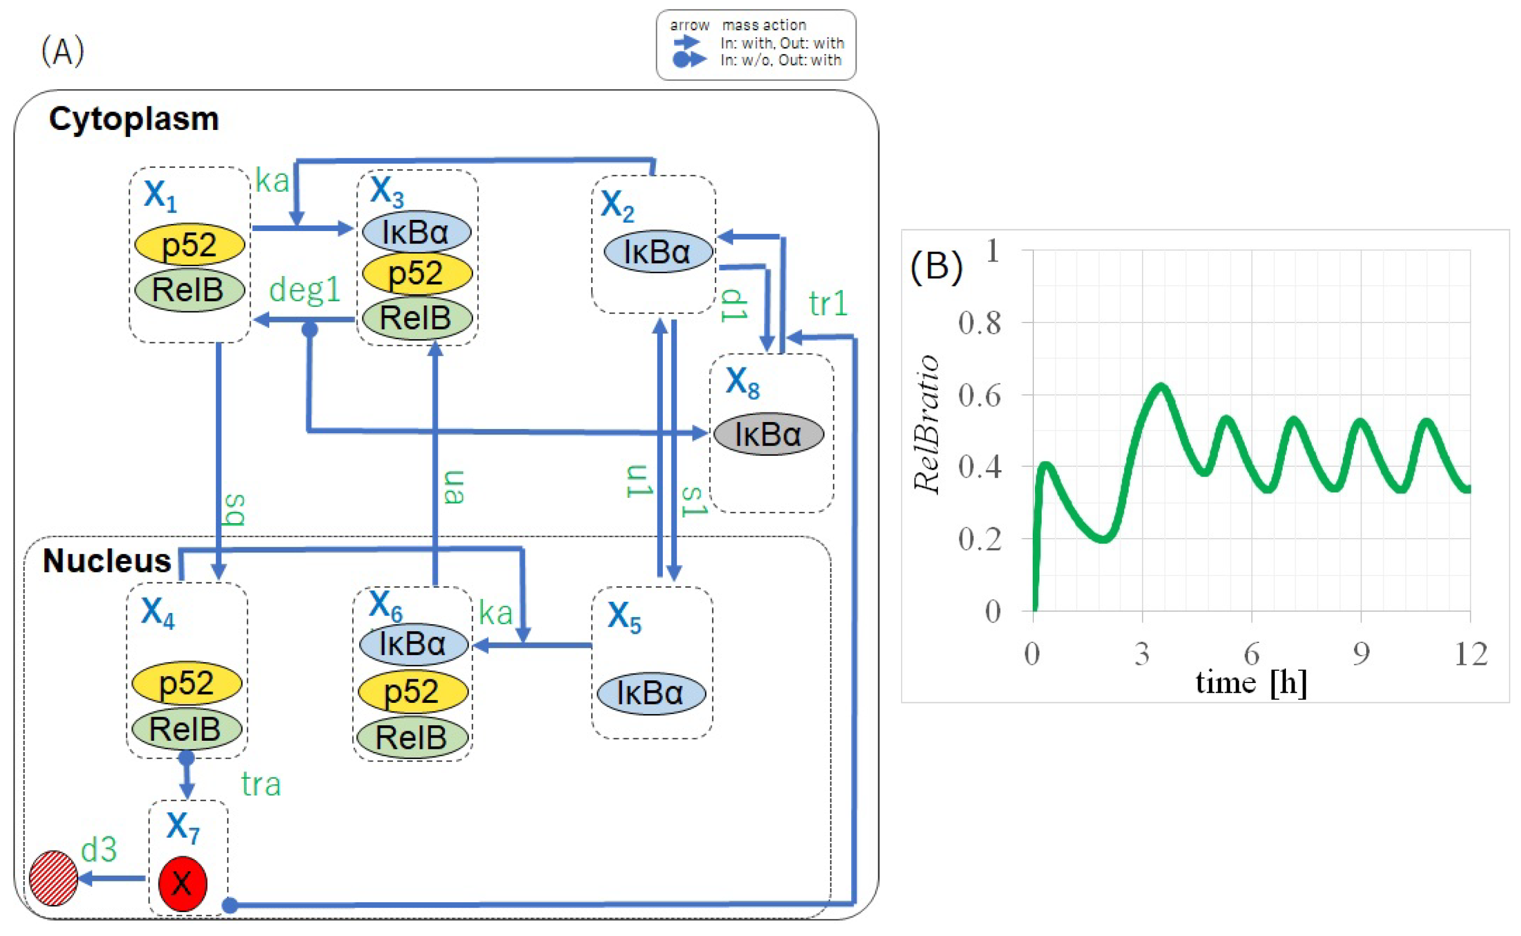1521x936 pixels.
Task: Click the tr1 rate label
Action: pos(828,304)
